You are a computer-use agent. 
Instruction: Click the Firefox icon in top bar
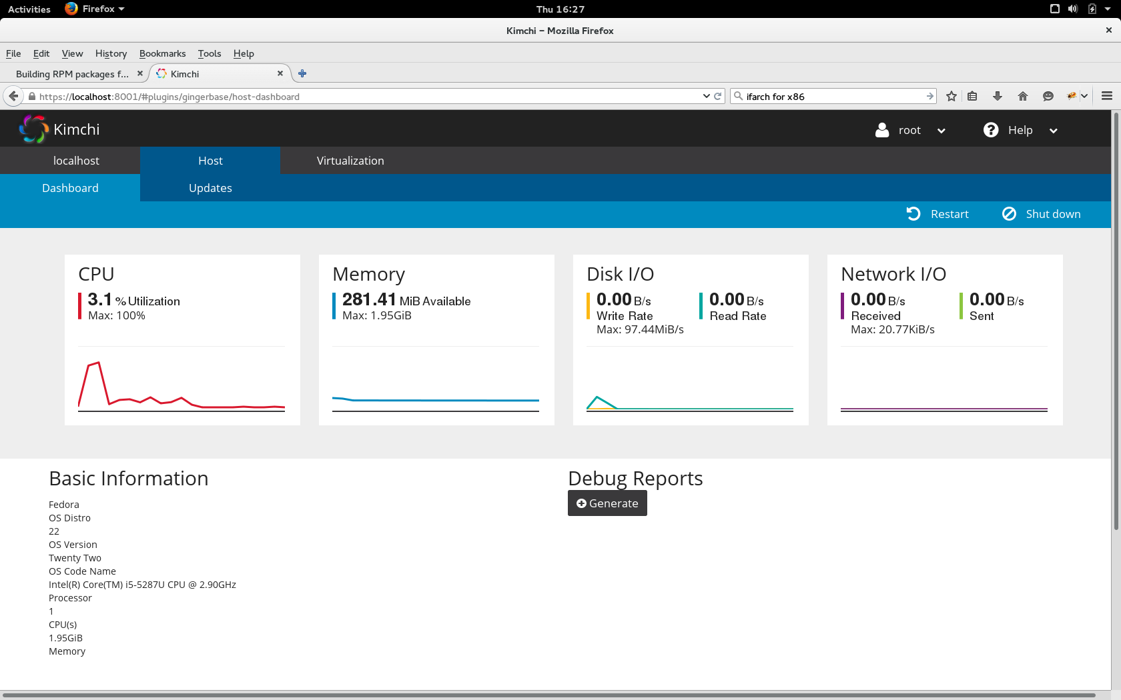click(x=71, y=9)
